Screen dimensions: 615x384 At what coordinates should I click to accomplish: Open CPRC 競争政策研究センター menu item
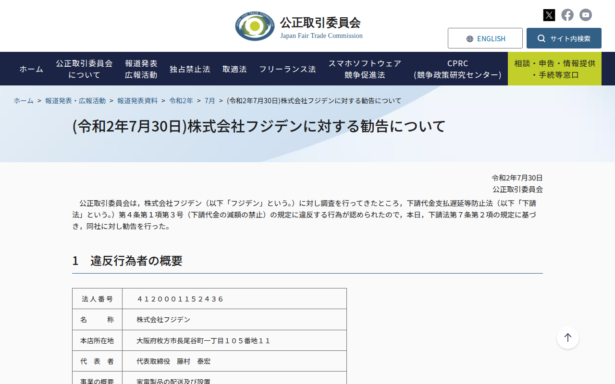(457, 69)
